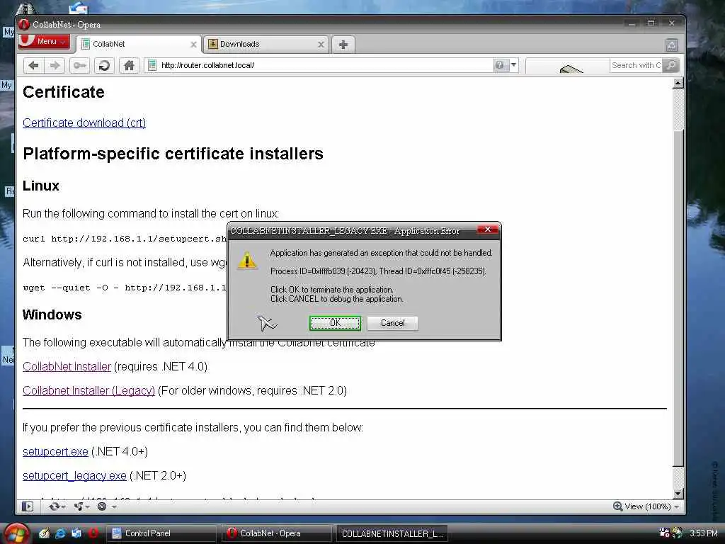Screen dimensions: 725x544
Task: Open CollabNet Installer link
Action: coord(67,366)
